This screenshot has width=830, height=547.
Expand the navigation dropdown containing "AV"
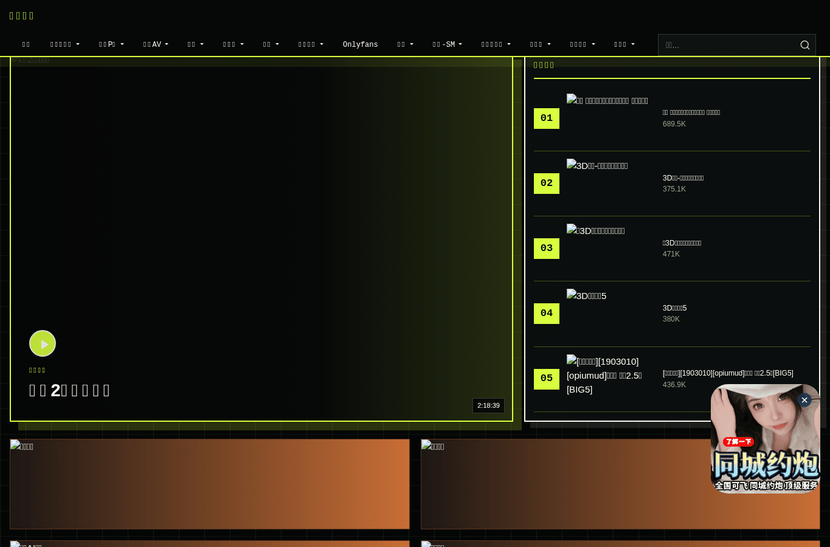point(156,44)
